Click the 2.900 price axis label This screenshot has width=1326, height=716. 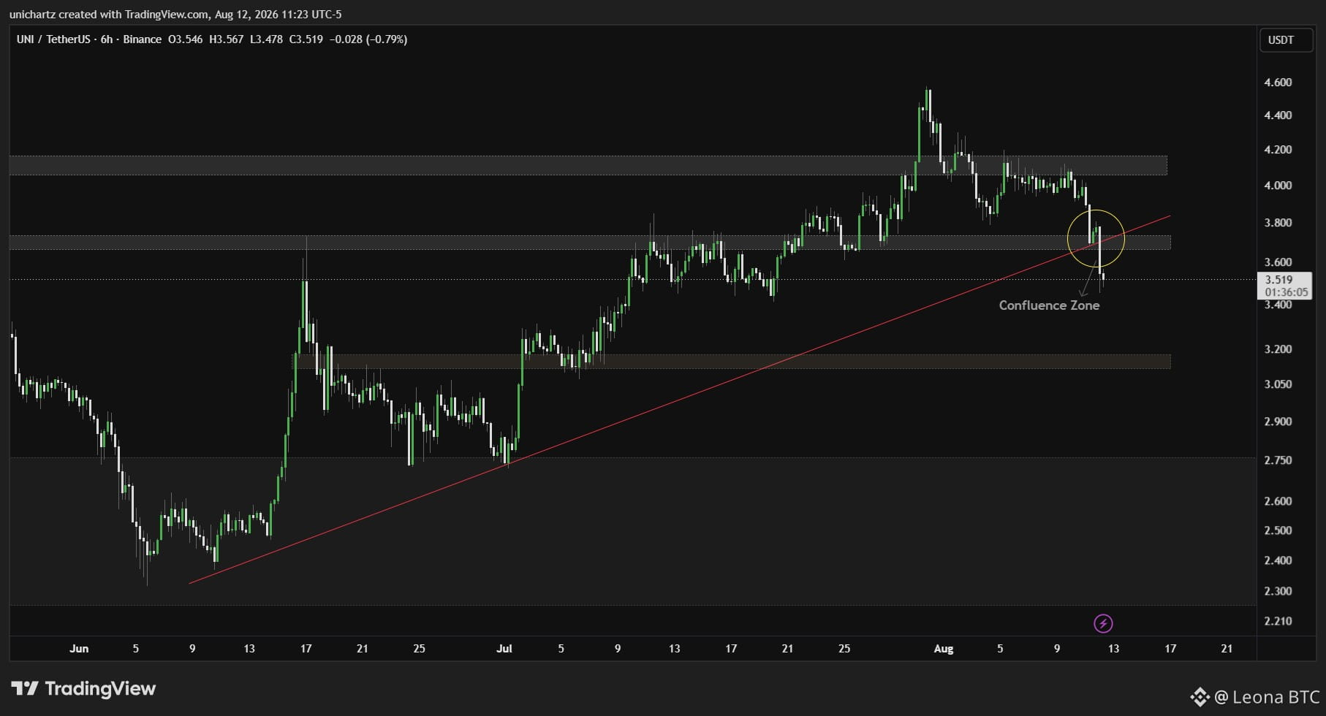(1278, 422)
